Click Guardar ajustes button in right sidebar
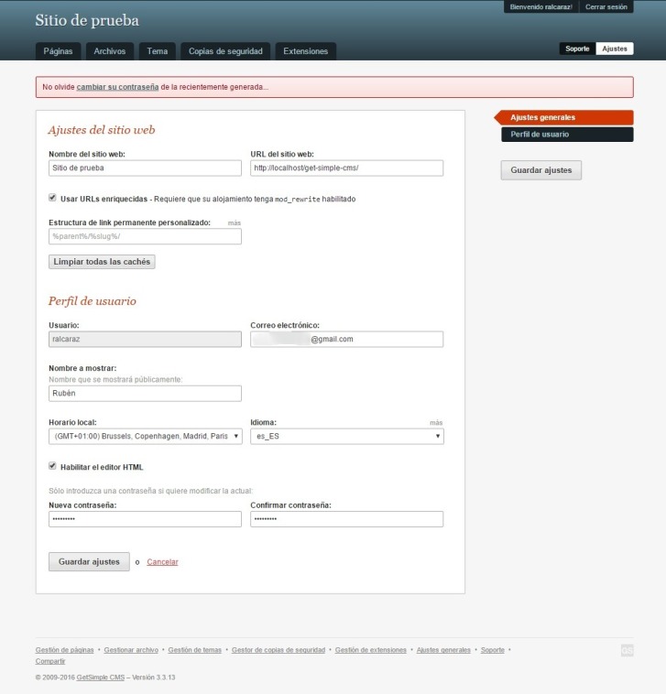The image size is (666, 694). [540, 170]
